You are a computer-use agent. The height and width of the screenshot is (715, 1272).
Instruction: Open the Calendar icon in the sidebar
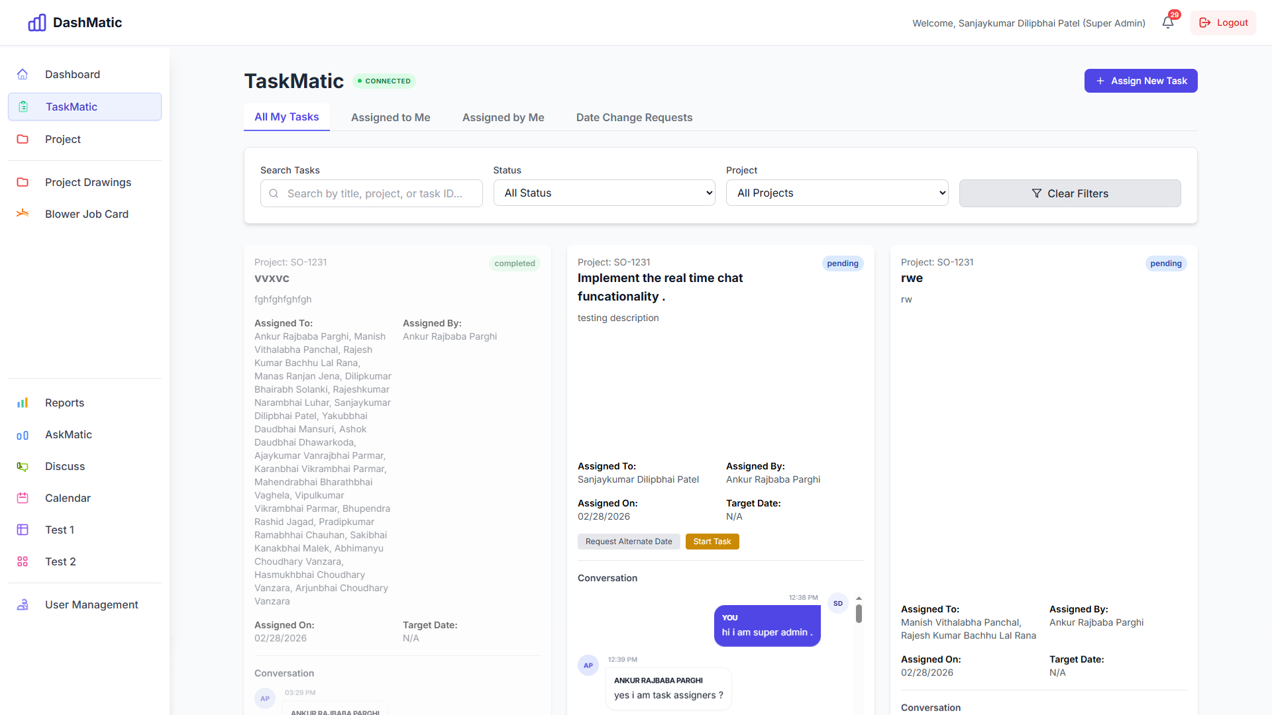tap(23, 498)
